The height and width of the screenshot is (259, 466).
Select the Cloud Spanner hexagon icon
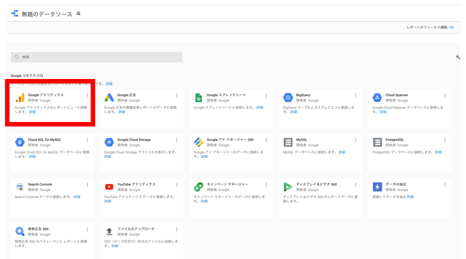pos(377,97)
